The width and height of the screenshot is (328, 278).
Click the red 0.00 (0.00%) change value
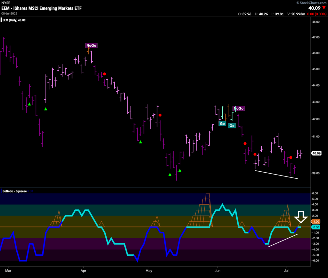[x=317, y=14]
